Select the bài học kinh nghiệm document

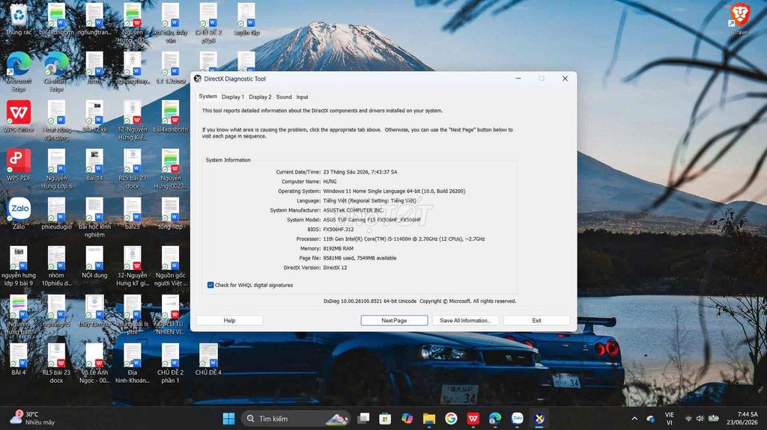pyautogui.click(x=94, y=217)
